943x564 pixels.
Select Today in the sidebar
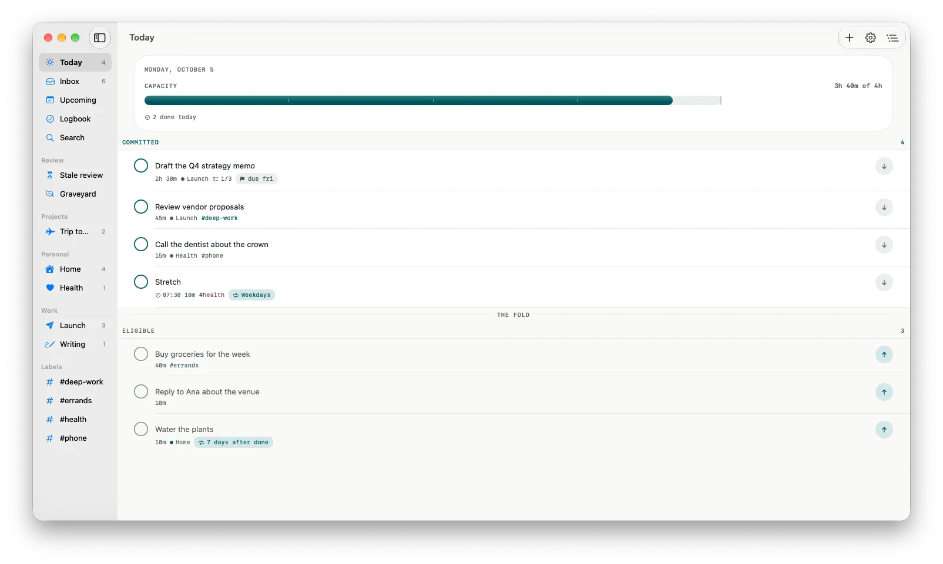(x=75, y=62)
